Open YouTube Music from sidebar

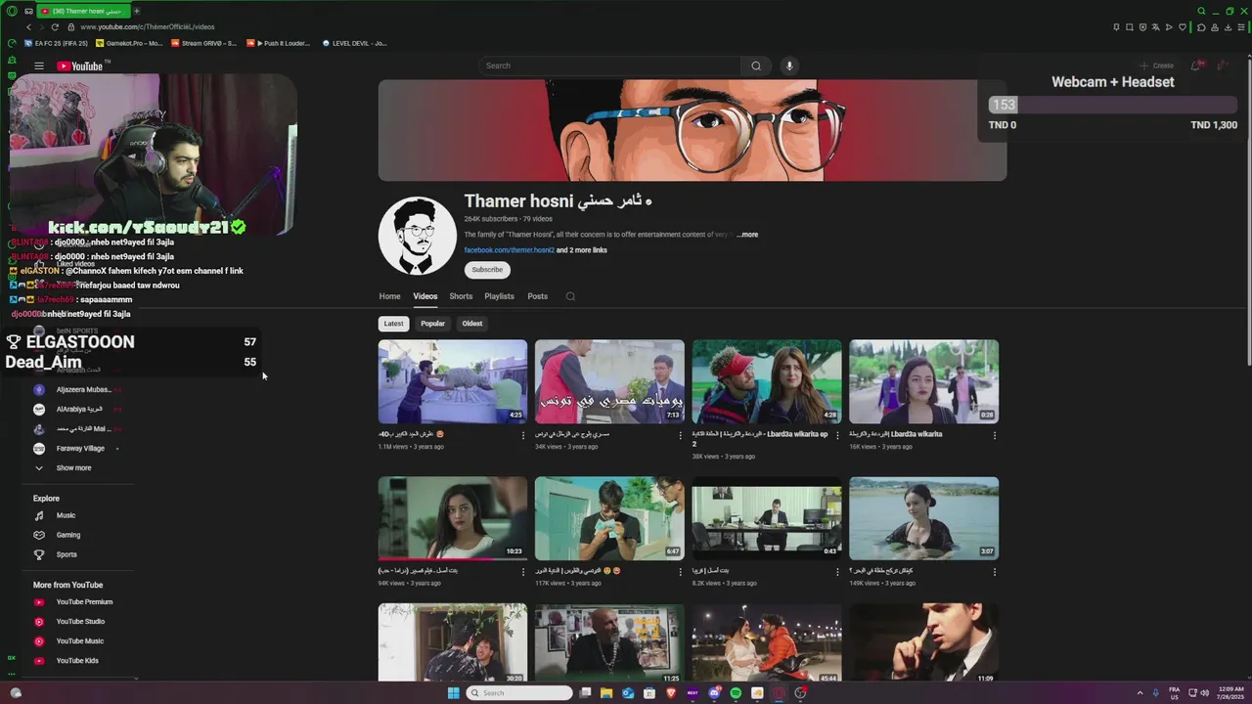79,641
